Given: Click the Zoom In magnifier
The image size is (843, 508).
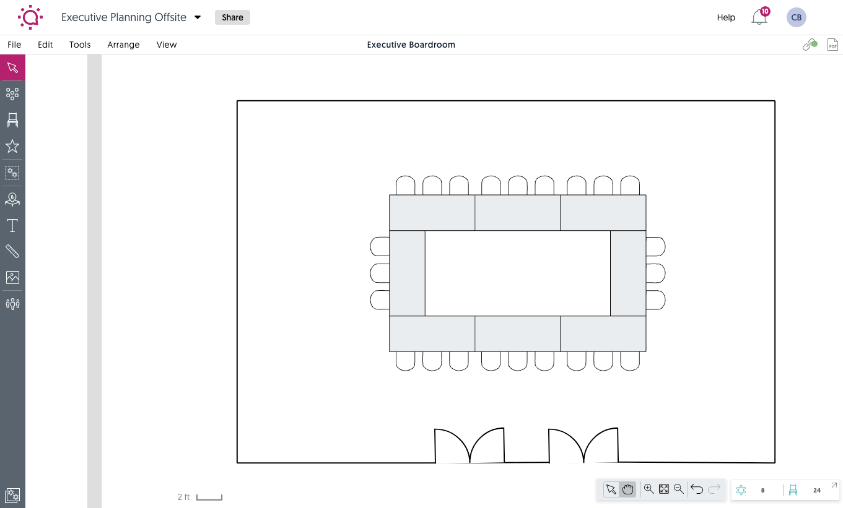Looking at the screenshot, I should (649, 489).
